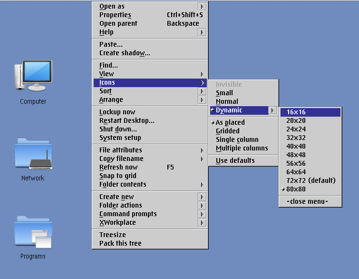
Task: Expand the Open as submenu arrow
Action: coord(202,6)
